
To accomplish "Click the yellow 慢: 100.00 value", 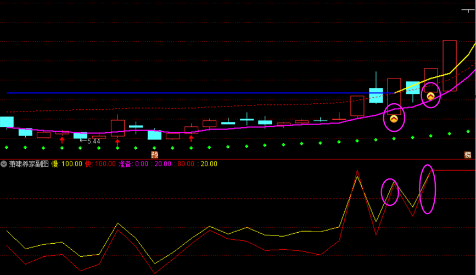I will click(67, 164).
